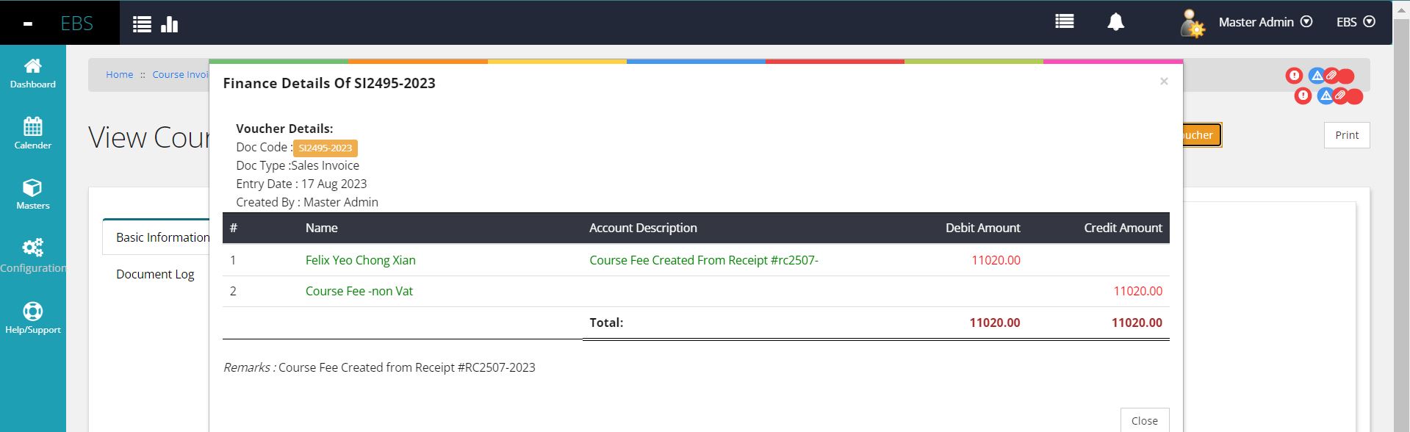The height and width of the screenshot is (432, 1410).
Task: Click the Print button
Action: tap(1346, 135)
